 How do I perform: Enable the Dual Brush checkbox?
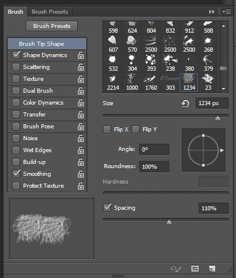click(16, 91)
